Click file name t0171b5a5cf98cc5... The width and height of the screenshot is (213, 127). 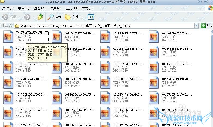pyautogui.click(x=128, y=110)
